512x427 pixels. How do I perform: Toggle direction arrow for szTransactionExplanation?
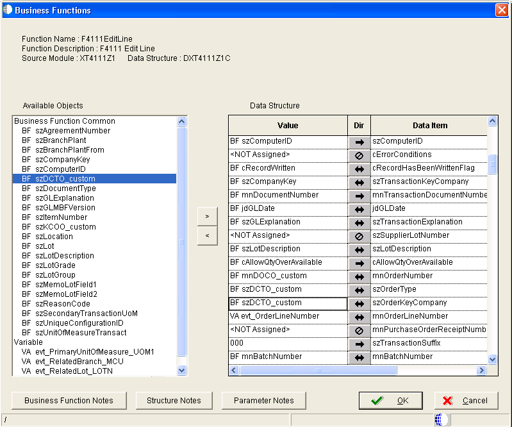(x=359, y=223)
